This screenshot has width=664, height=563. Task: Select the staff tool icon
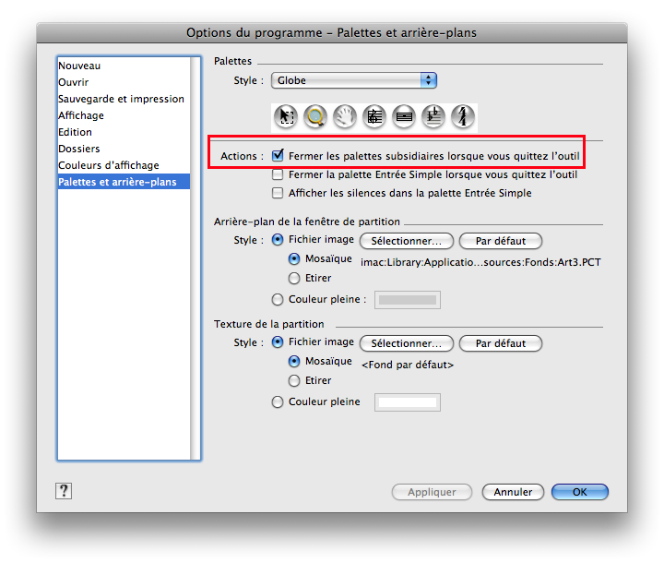pos(374,116)
